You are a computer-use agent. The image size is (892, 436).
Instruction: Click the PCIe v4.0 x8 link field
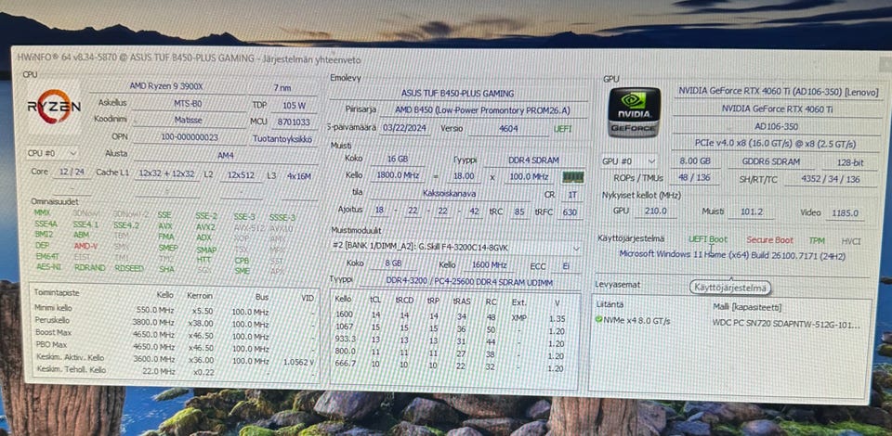tap(774, 144)
